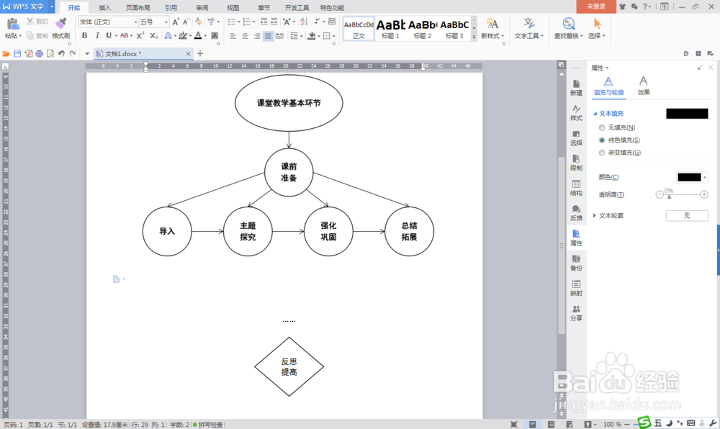The height and width of the screenshot is (429, 720).
Task: Switch to full screen view icon in status bar
Action: tap(514, 425)
